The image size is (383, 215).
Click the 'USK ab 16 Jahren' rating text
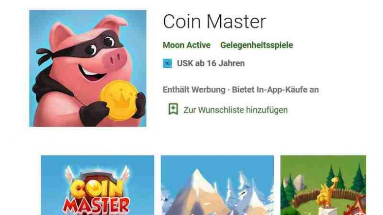click(x=211, y=63)
